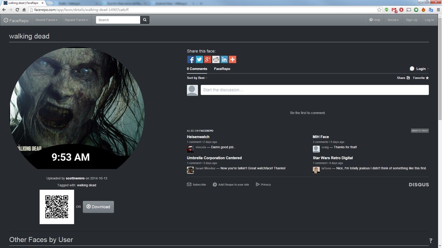
Task: Click craig avatar image
Action: click(x=316, y=149)
